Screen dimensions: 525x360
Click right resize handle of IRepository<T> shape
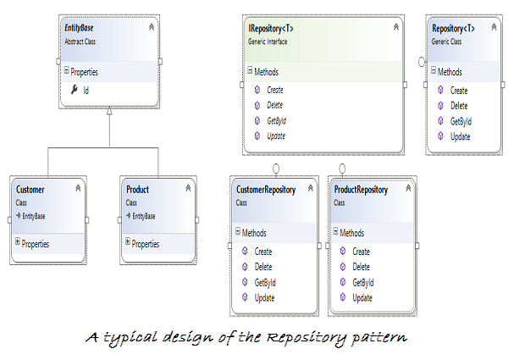405,85
